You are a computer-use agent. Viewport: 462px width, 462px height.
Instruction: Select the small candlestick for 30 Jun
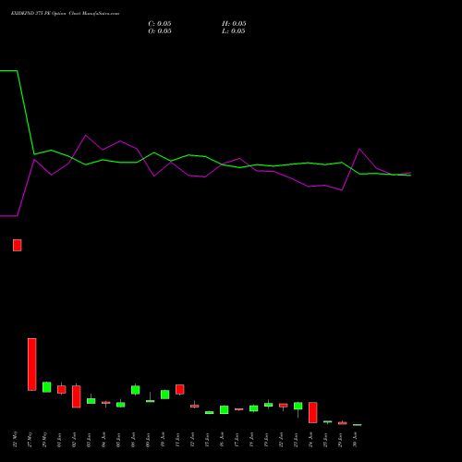(358, 425)
